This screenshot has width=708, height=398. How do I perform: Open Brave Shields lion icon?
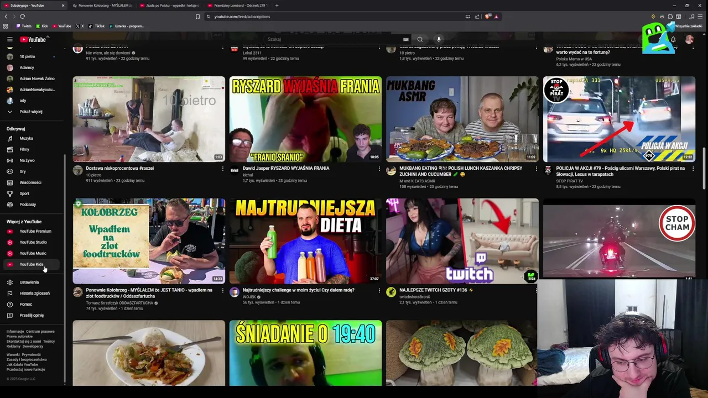[488, 17]
